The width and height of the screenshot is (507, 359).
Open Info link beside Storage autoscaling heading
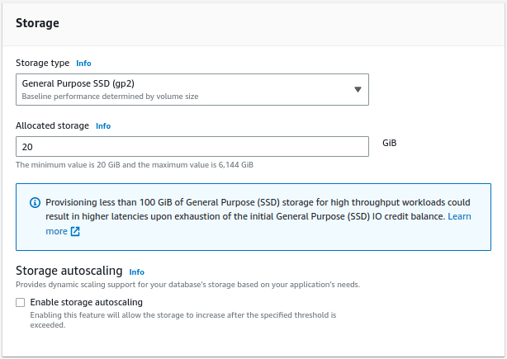(x=137, y=272)
